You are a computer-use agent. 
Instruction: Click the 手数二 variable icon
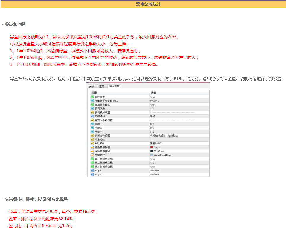coord(92,128)
